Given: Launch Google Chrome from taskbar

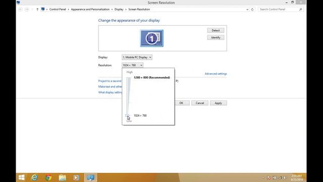Looking at the screenshot, I should [48, 177].
